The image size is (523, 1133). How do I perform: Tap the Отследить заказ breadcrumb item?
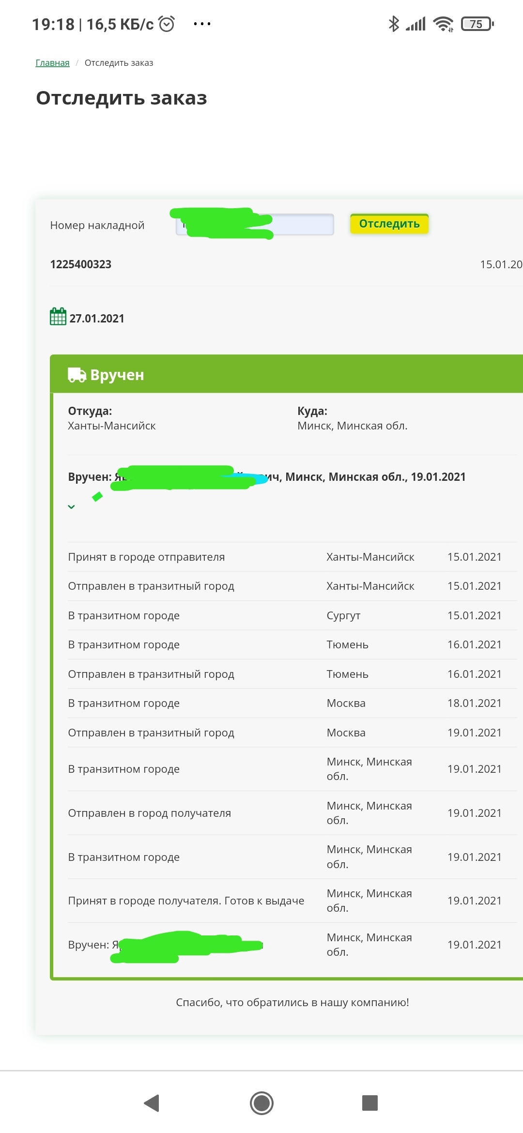pos(119,63)
